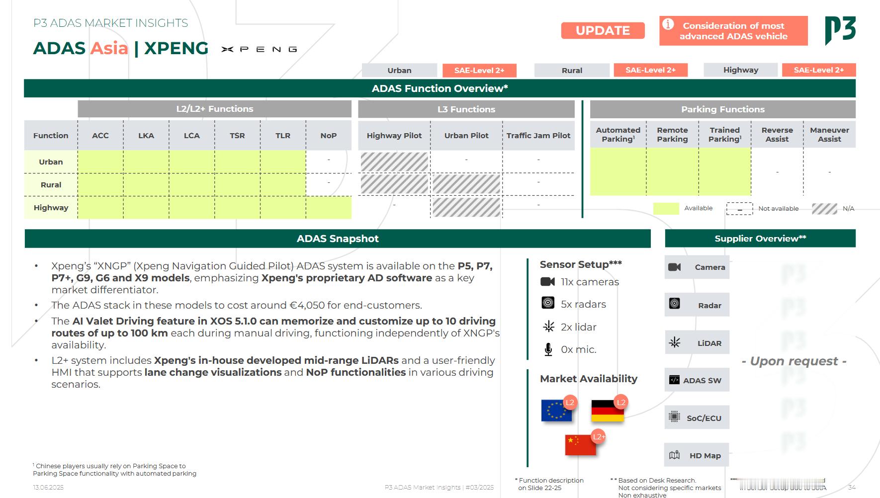This screenshot has width=880, height=498.
Task: Click the P3 ADAS MARKET INSIGHTS title
Action: [110, 23]
